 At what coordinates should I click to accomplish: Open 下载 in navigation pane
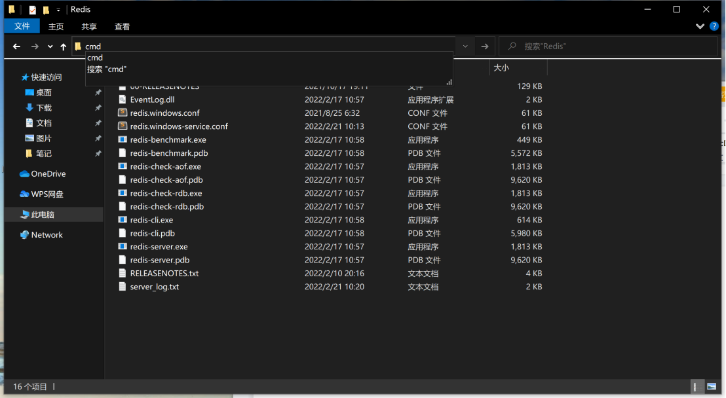(44, 108)
